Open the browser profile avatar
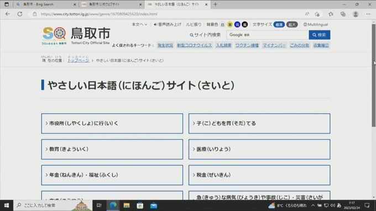The width and height of the screenshot is (376, 211). pos(356,14)
